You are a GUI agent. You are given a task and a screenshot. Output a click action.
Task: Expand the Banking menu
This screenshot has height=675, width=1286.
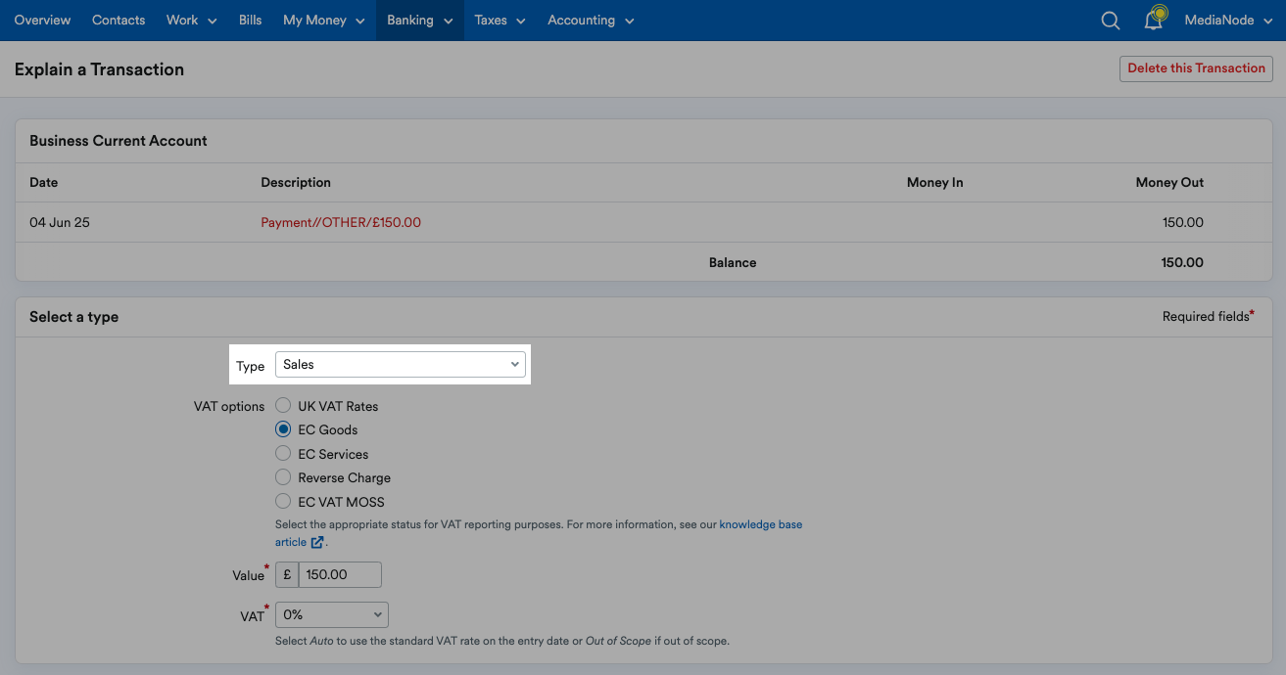pos(419,21)
